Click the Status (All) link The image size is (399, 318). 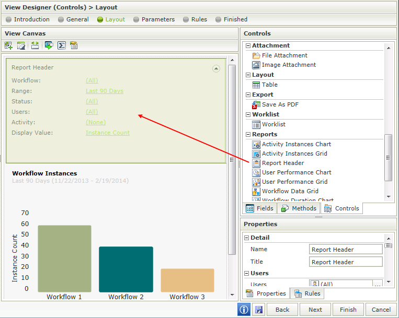click(92, 101)
